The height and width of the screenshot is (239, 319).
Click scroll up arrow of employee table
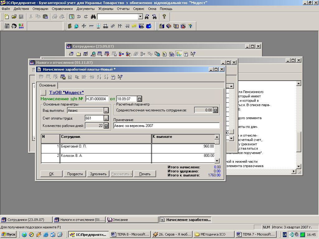(x=217, y=137)
